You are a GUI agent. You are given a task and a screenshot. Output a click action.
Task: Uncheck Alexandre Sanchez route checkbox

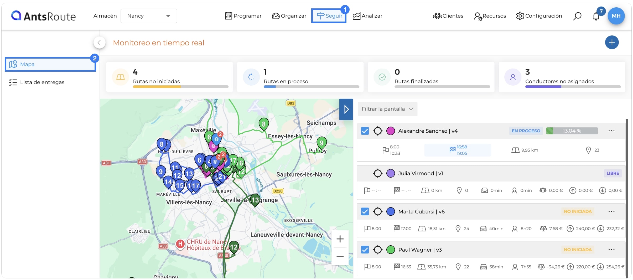[x=365, y=131]
